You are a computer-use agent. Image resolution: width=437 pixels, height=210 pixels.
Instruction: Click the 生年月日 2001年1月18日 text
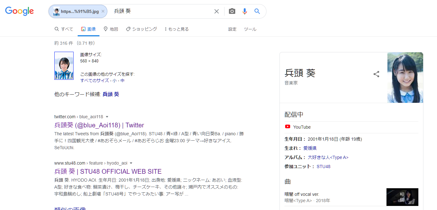[323, 139]
